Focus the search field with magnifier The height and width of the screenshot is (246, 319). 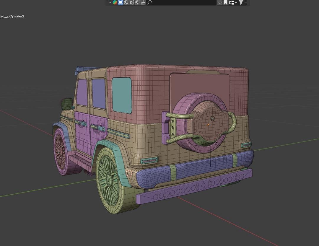[181, 2]
